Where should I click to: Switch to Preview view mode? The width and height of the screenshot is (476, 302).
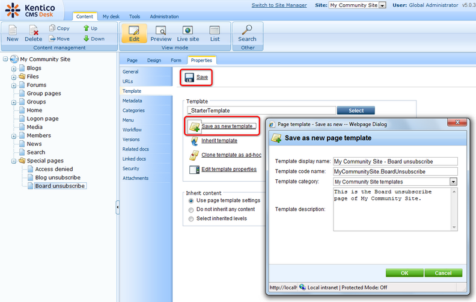pos(161,34)
